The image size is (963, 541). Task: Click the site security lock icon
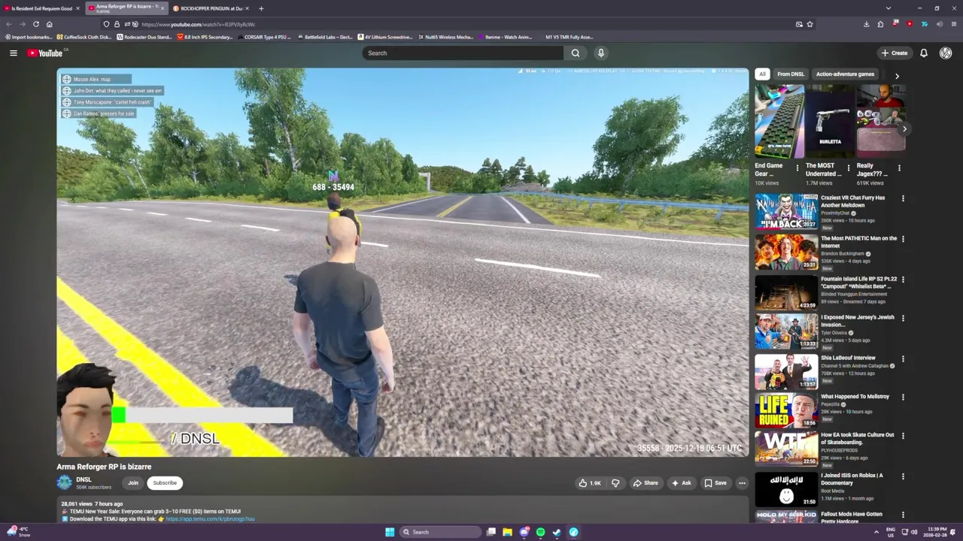(117, 24)
